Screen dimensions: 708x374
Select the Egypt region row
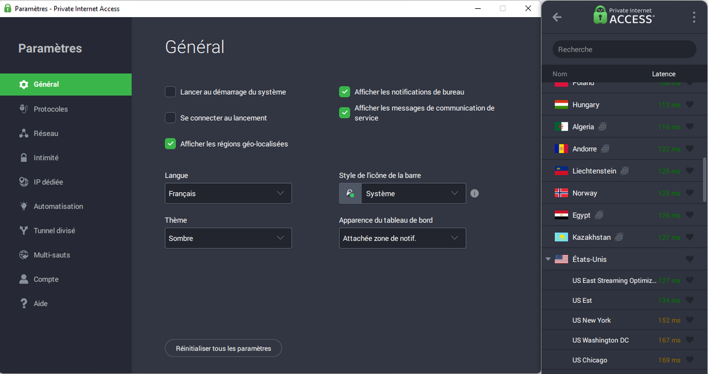(622, 215)
